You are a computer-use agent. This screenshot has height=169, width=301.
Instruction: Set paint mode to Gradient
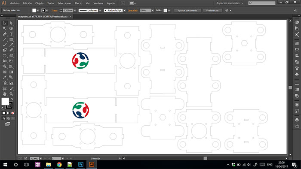click(x=8, y=113)
